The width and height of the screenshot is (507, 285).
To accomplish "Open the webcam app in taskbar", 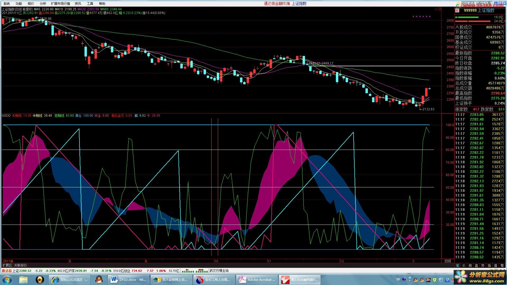I will [40, 279].
